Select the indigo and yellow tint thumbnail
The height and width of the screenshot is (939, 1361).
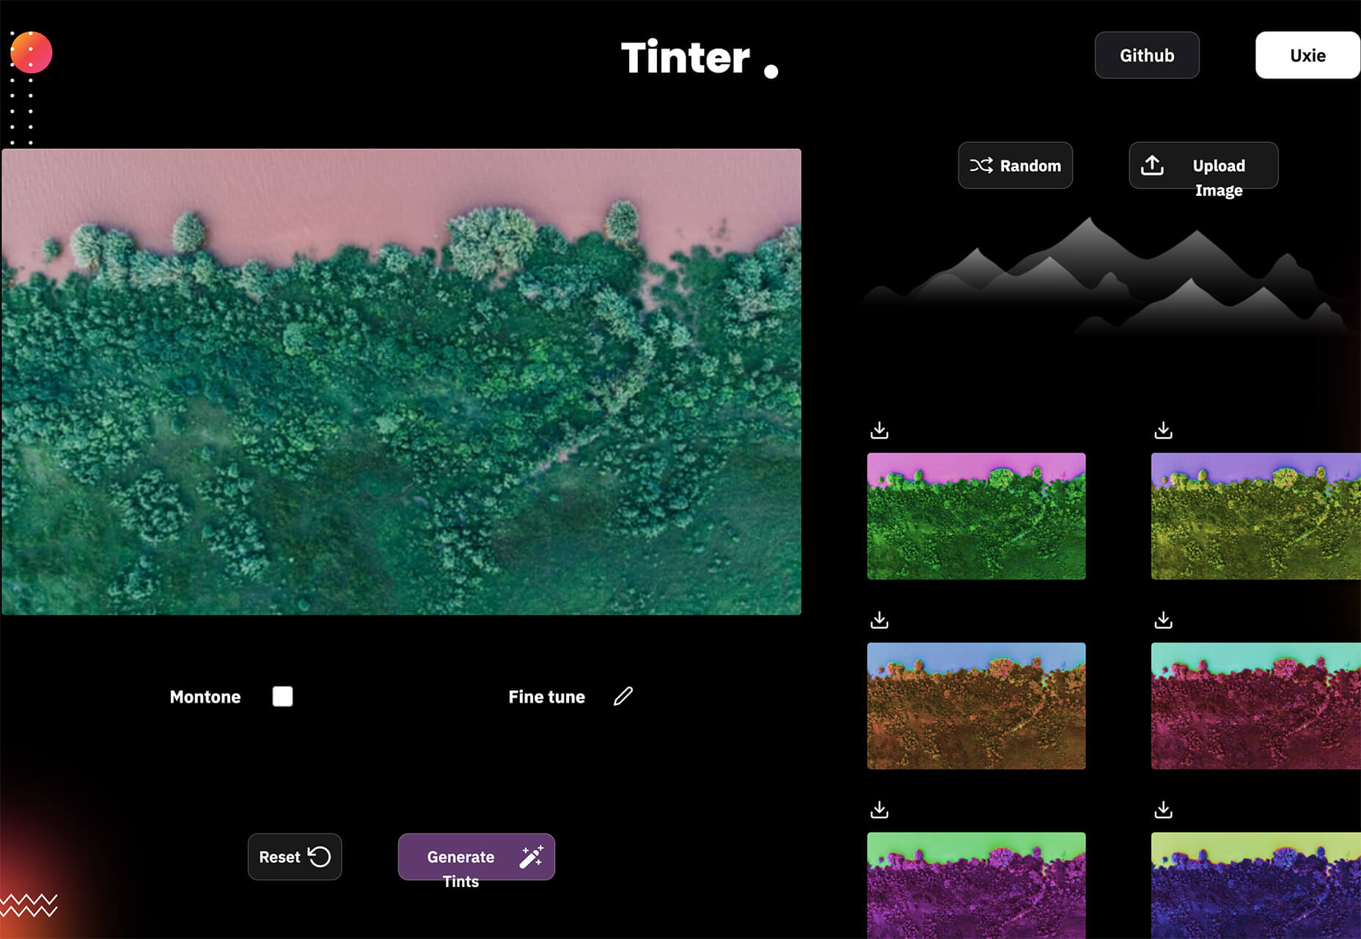(1256, 885)
